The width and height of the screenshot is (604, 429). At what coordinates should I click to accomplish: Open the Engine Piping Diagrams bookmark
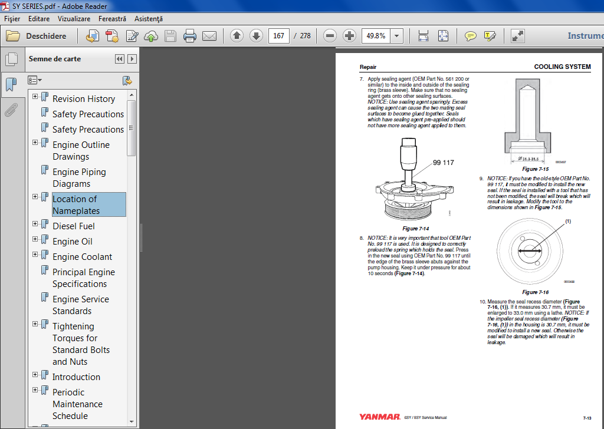[79, 178]
